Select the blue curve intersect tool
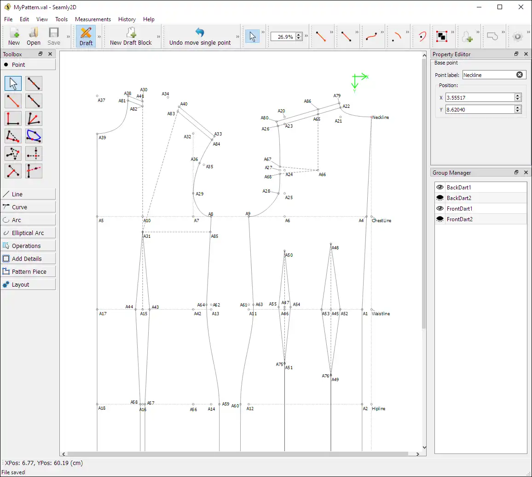The image size is (532, 477). [x=34, y=136]
